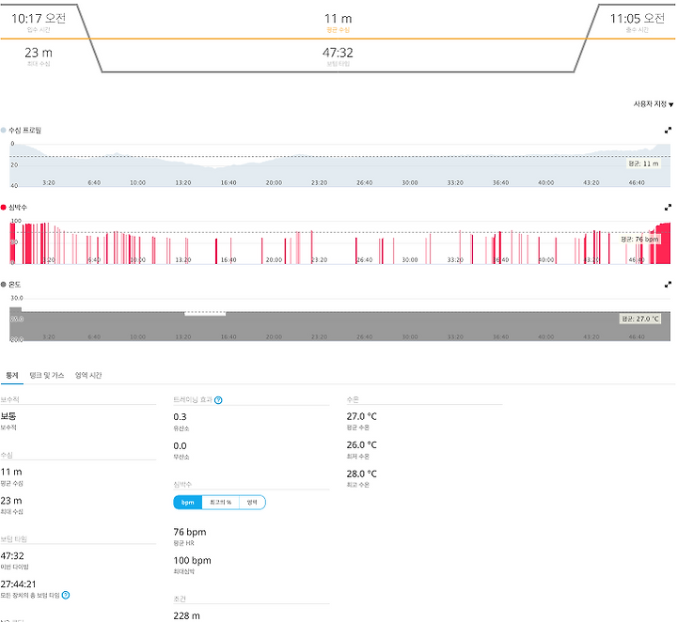Select the 영역 heart rate option
The height and width of the screenshot is (622, 677).
[x=252, y=503]
